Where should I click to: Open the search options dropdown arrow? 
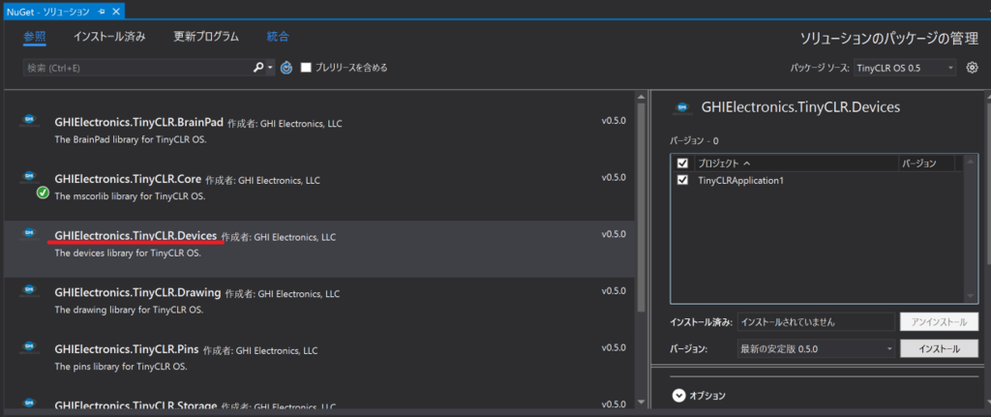tap(271, 68)
